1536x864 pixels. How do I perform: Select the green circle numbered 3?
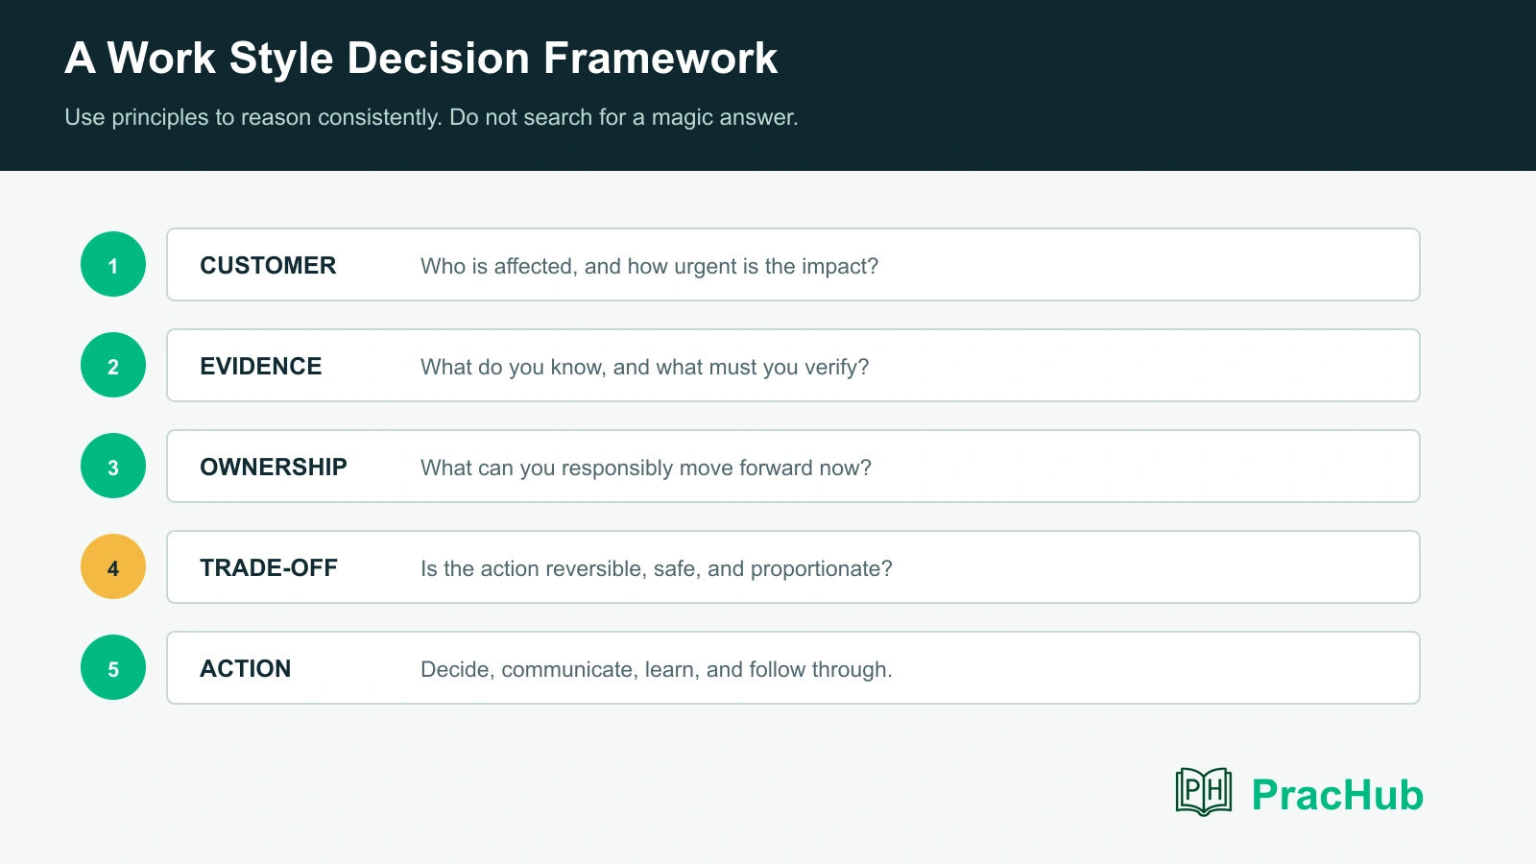click(113, 466)
